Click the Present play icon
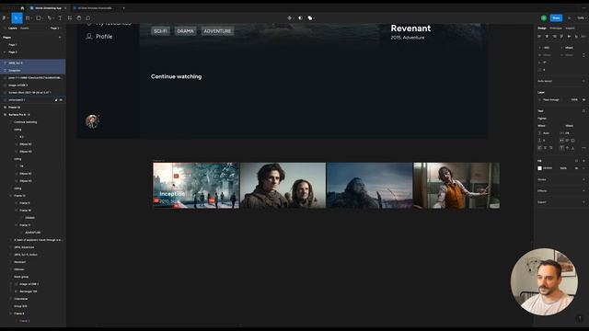The width and height of the screenshot is (589, 331). coord(569,17)
